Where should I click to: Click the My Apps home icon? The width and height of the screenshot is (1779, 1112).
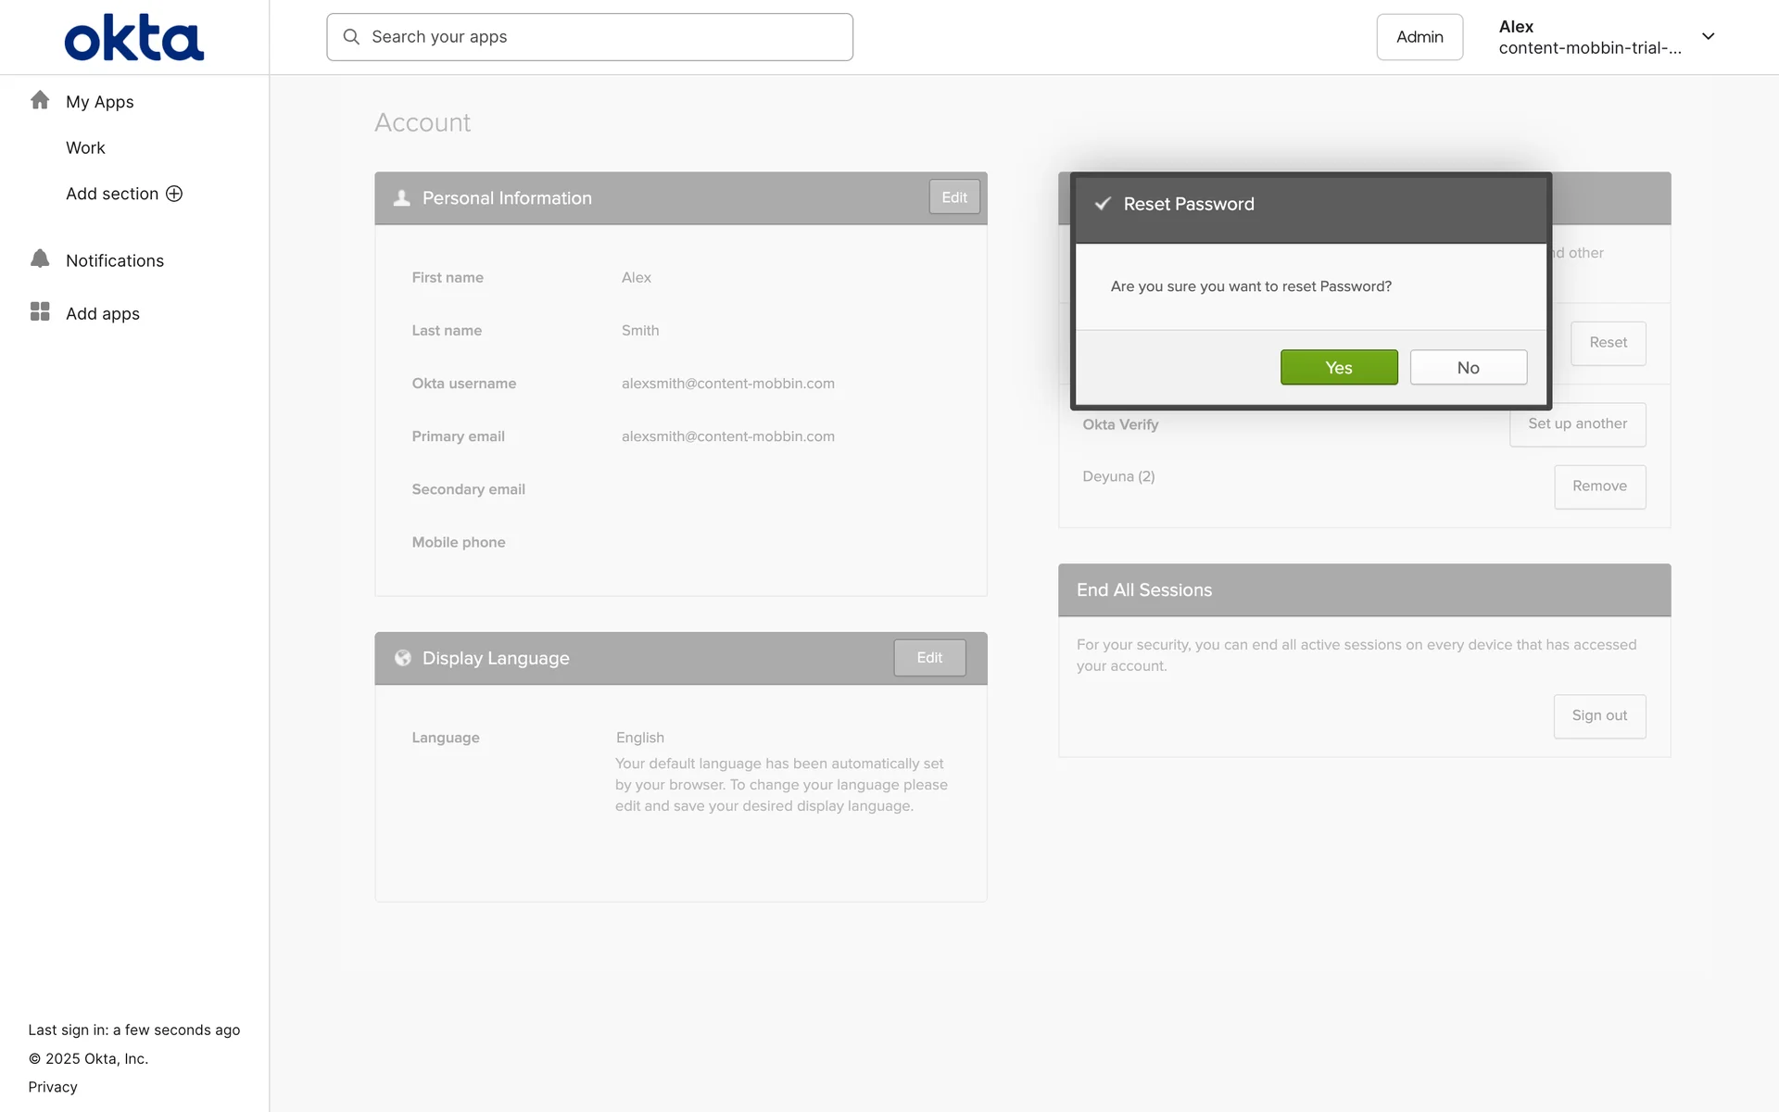click(x=40, y=100)
